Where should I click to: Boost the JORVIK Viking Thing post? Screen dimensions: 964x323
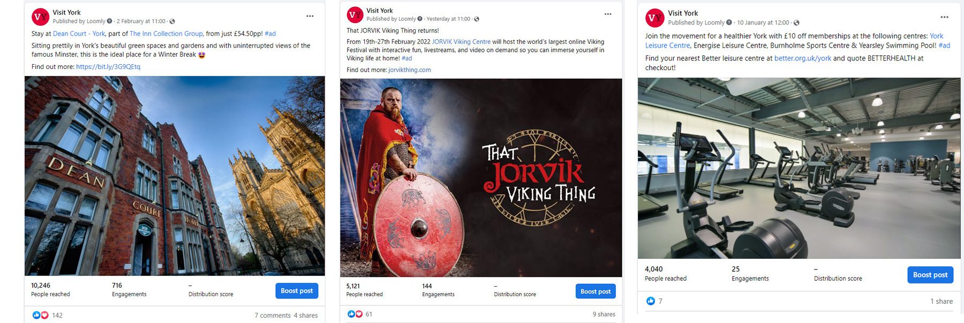596,291
